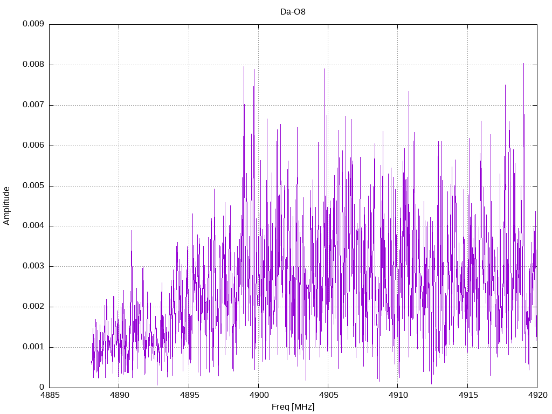Click y-axis tick label 0.002
The width and height of the screenshot is (552, 414).
coord(33,307)
